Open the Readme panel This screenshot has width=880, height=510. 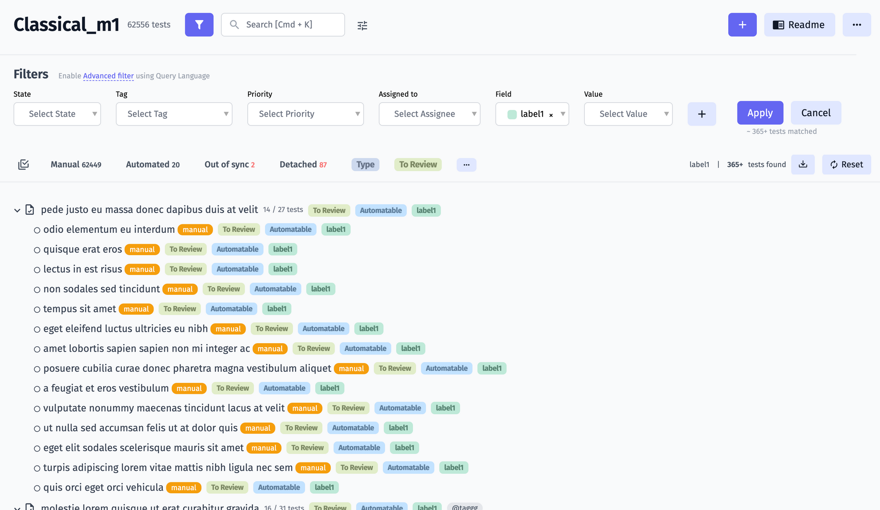pyautogui.click(x=799, y=25)
